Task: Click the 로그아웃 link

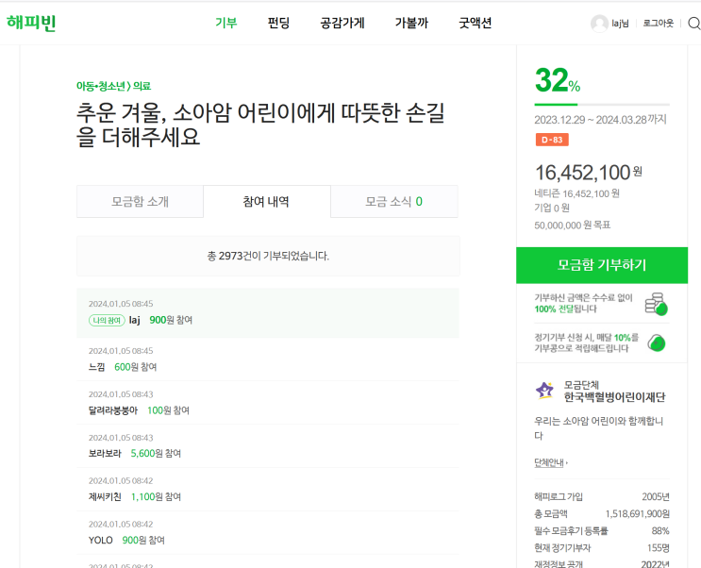Action: [659, 24]
